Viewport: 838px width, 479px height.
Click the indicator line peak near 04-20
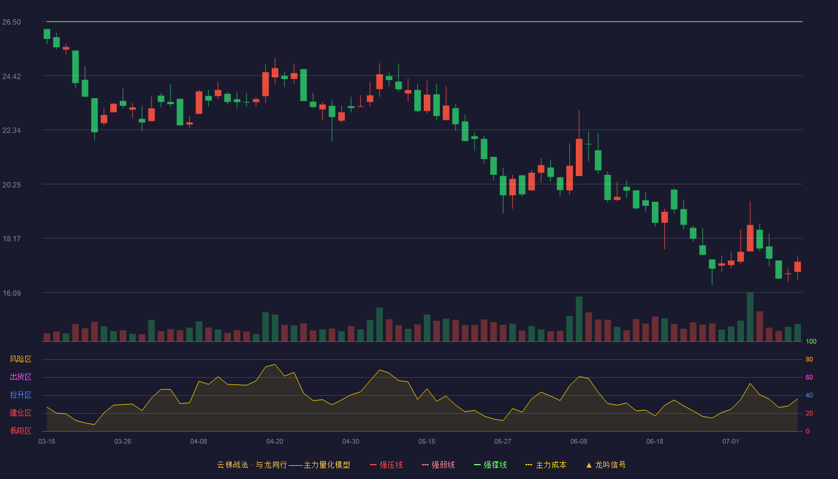pyautogui.click(x=275, y=364)
